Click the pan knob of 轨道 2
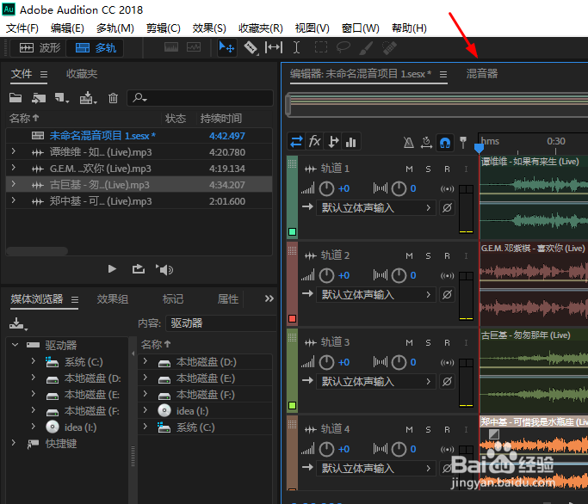 pyautogui.click(x=399, y=275)
